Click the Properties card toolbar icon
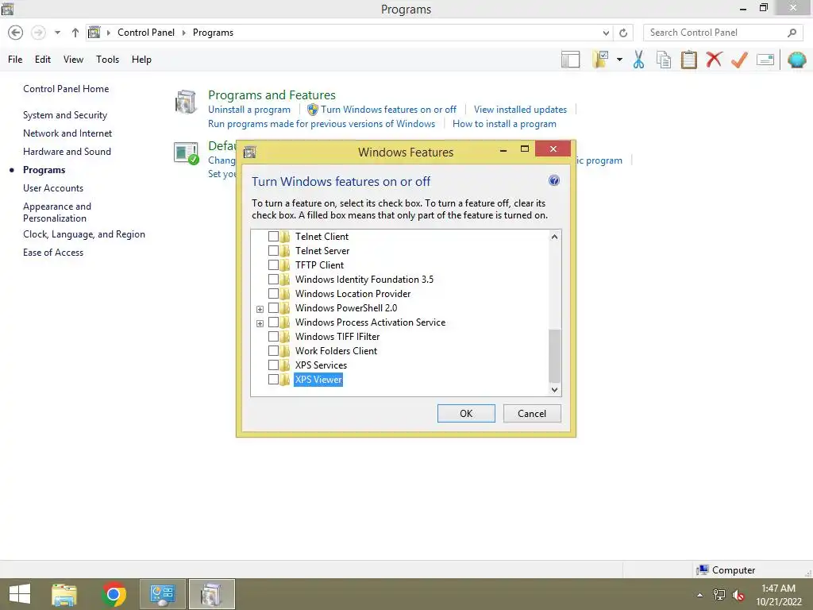 click(765, 60)
